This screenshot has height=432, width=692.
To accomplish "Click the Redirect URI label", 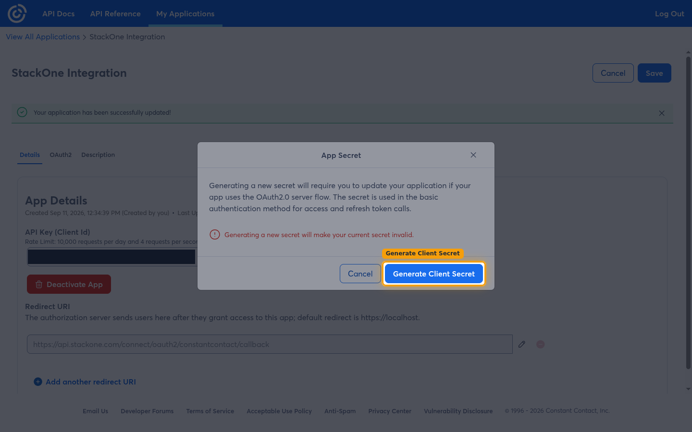I will click(48, 306).
